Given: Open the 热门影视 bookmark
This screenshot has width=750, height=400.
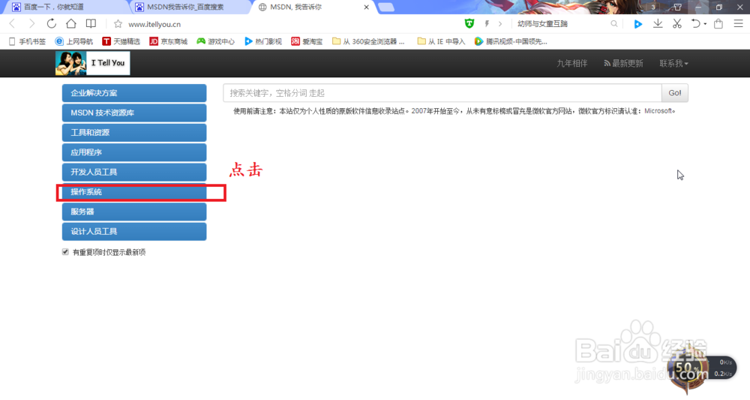Looking at the screenshot, I should pyautogui.click(x=263, y=41).
